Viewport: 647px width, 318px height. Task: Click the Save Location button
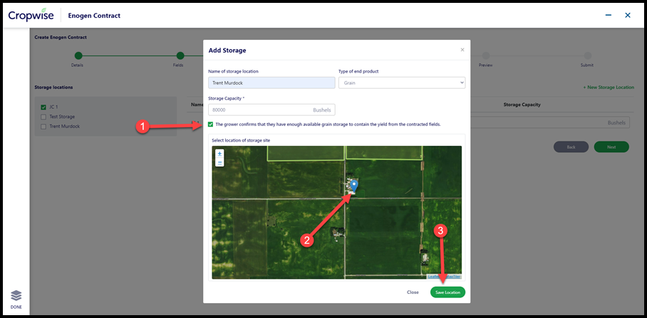coord(447,292)
